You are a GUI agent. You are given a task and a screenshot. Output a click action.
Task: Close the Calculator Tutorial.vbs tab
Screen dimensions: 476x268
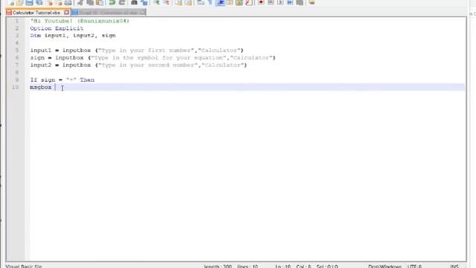coord(66,13)
